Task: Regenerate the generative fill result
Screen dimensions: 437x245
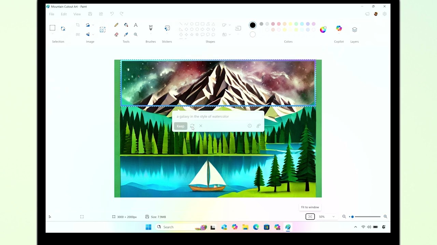Action: click(x=192, y=126)
